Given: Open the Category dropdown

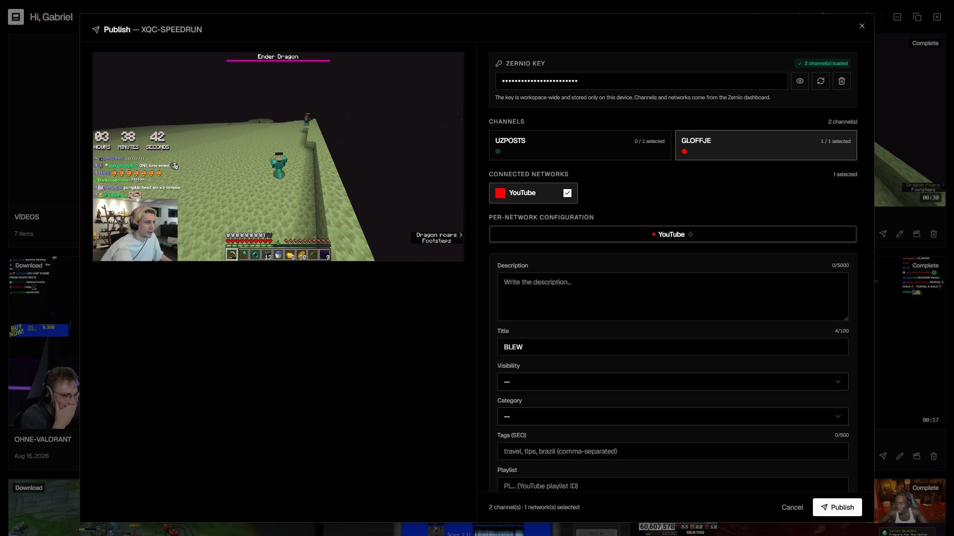Looking at the screenshot, I should click(673, 416).
